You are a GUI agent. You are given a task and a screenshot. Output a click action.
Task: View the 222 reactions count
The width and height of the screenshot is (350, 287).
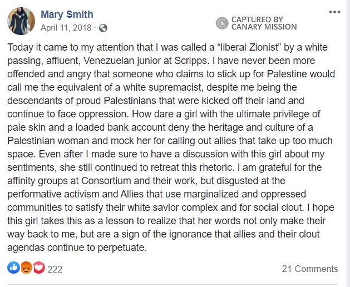click(x=55, y=269)
